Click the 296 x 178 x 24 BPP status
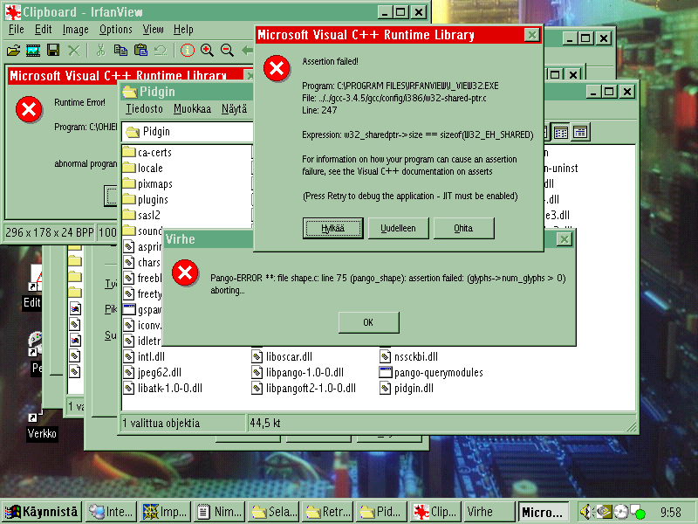This screenshot has width=698, height=524. 50,232
